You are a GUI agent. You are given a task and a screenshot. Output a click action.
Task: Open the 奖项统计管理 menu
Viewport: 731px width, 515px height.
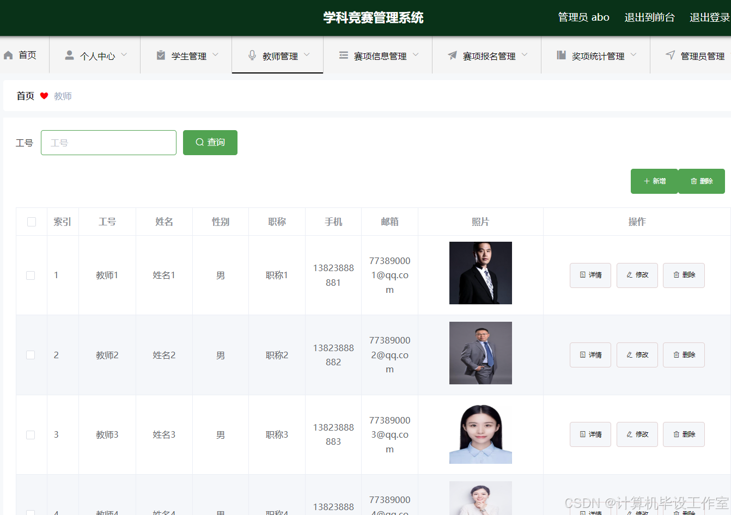tap(596, 55)
